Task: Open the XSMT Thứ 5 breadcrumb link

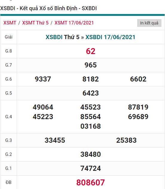Action: (35, 23)
